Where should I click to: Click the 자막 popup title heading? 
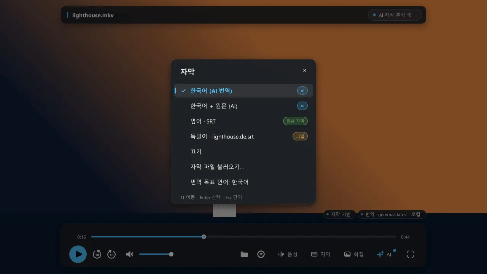188,72
